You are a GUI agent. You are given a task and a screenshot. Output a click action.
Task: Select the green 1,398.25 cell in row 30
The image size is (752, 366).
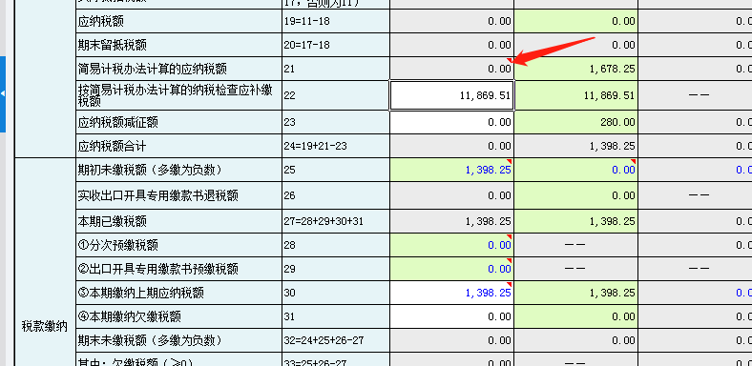576,293
